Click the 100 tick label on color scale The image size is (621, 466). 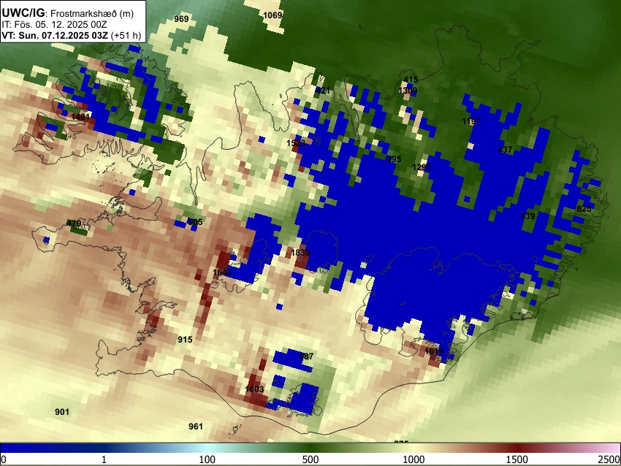pyautogui.click(x=207, y=459)
